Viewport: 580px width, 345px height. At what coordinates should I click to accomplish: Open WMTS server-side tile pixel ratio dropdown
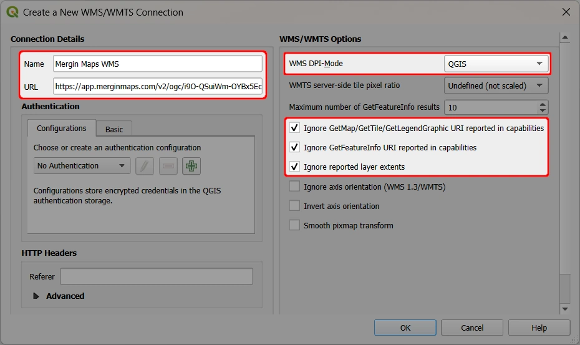[496, 85]
